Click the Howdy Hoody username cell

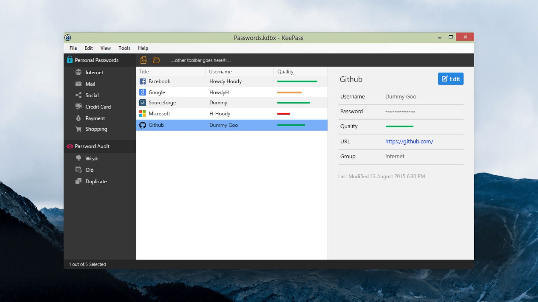(225, 81)
